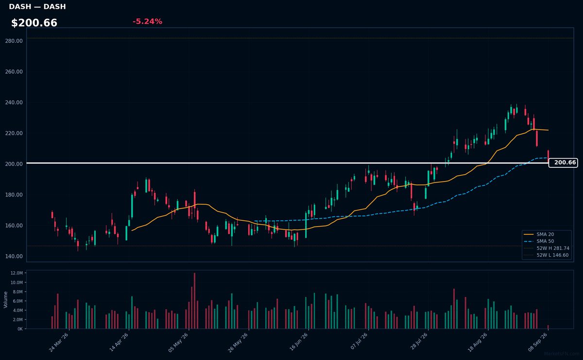The width and height of the screenshot is (583, 360).
Task: Click the 180.00 price axis label
Action: [x=14, y=195]
